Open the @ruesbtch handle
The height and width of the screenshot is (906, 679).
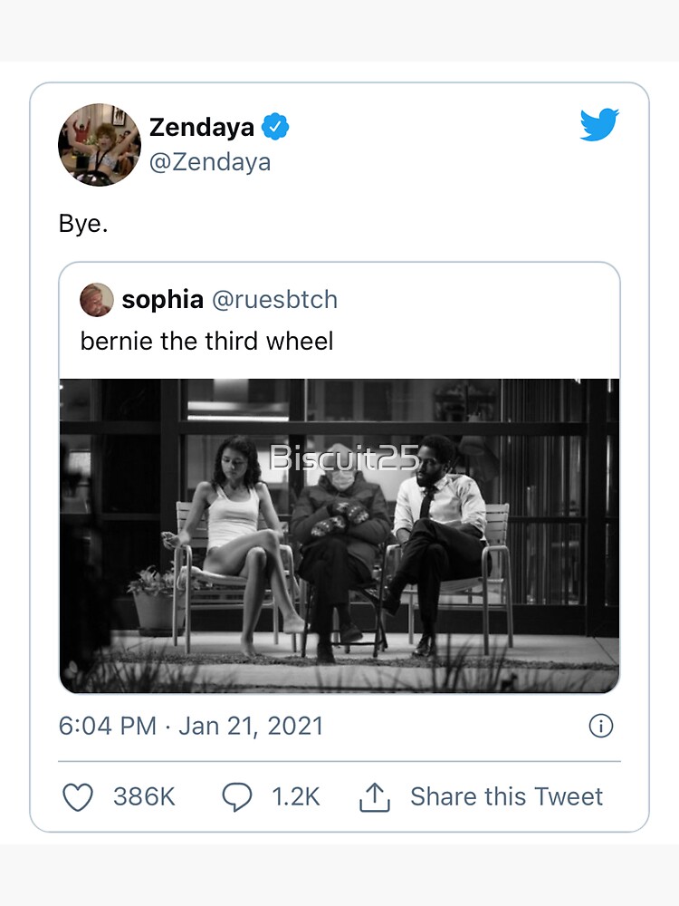pos(273,300)
